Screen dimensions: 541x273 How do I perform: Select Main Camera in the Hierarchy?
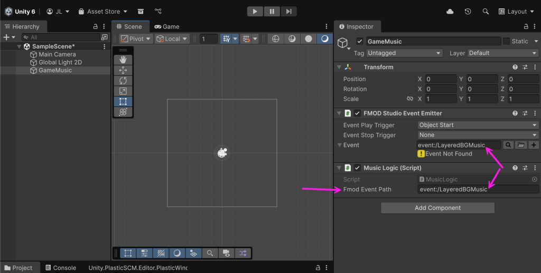coord(57,54)
